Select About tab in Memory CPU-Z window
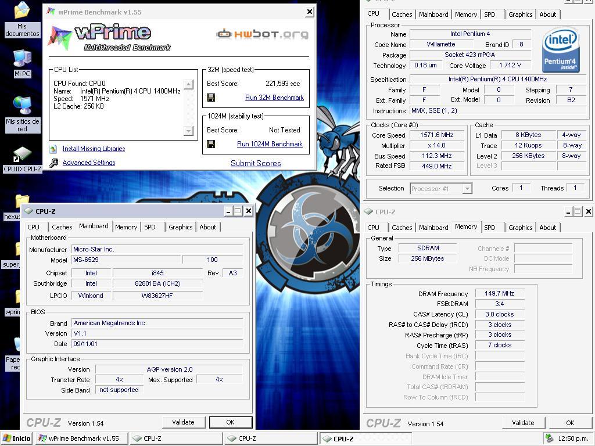Viewport: 595px width, 446px height. pos(548,228)
